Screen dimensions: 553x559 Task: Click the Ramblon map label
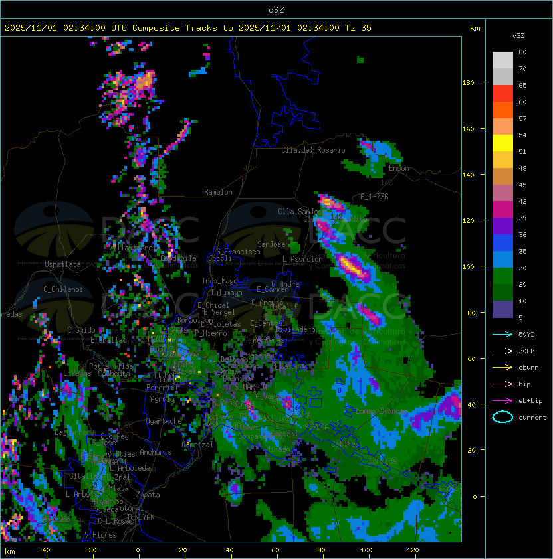pyautogui.click(x=218, y=192)
